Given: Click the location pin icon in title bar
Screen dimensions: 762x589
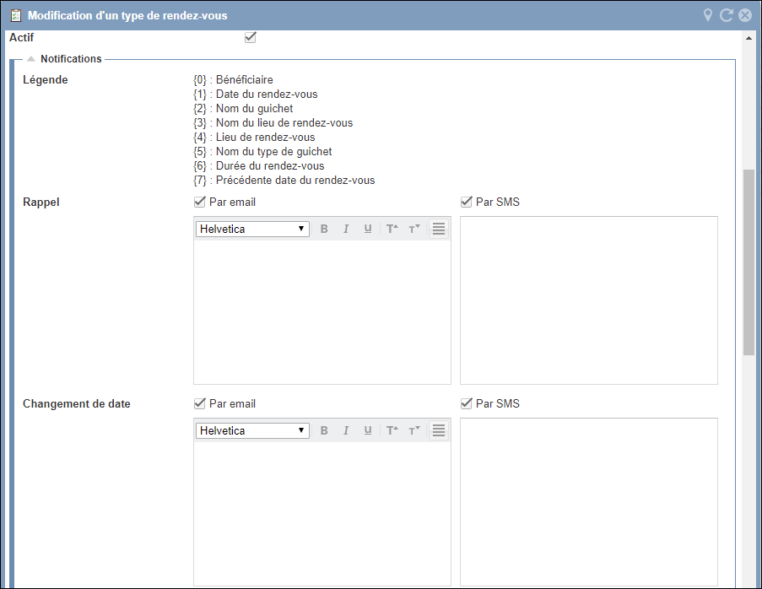Looking at the screenshot, I should (709, 15).
